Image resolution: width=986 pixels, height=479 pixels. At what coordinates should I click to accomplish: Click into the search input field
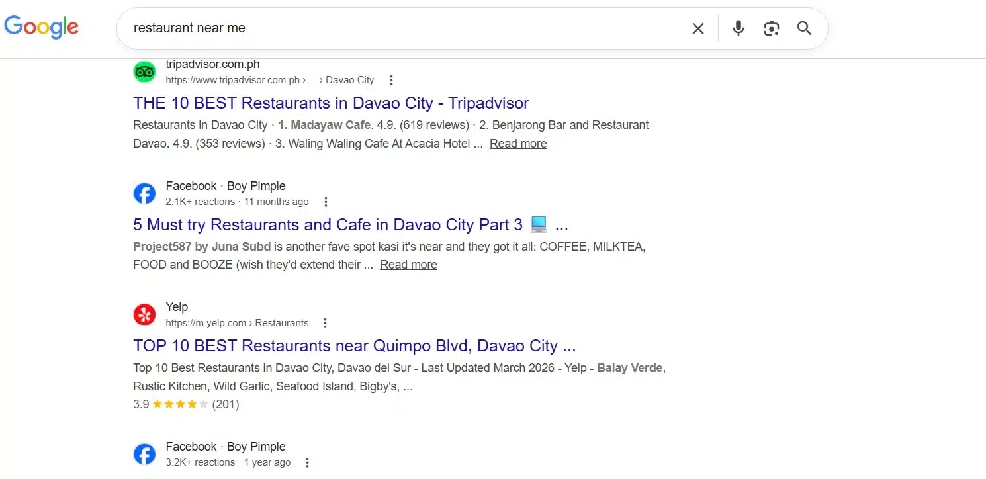coord(397,28)
